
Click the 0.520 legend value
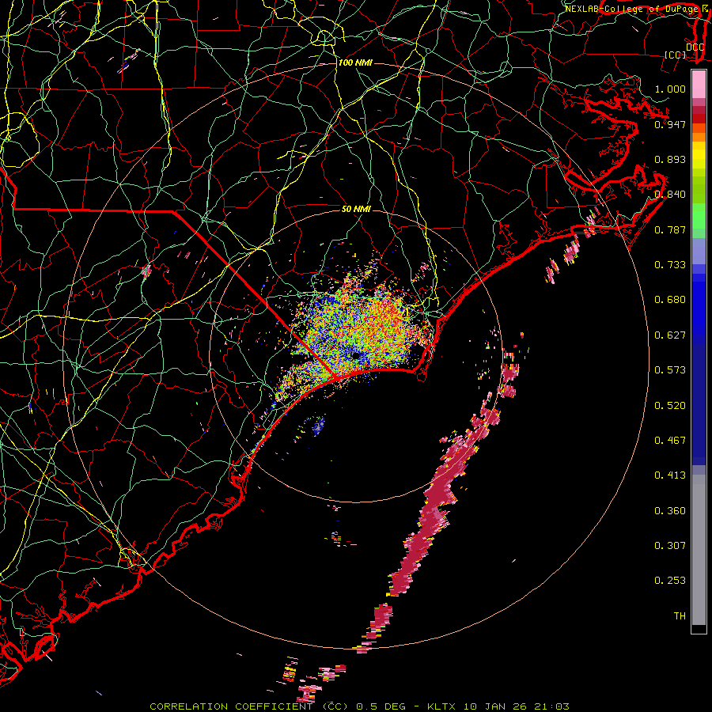(670, 405)
